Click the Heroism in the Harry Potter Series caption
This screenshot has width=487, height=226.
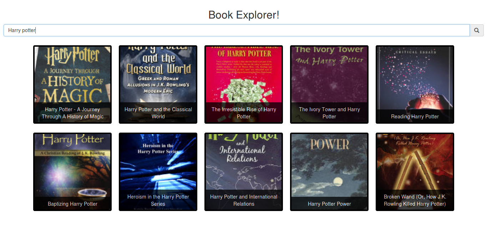pyautogui.click(x=158, y=200)
